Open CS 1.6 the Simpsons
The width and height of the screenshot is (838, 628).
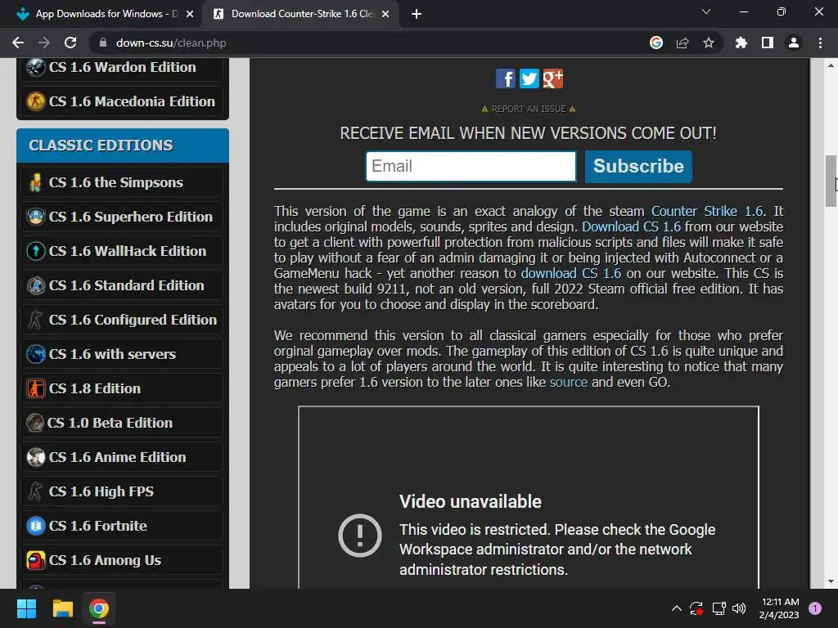(123, 182)
